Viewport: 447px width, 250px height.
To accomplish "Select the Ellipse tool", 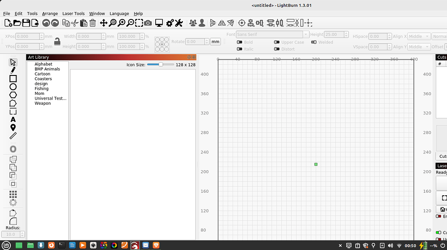I will pyautogui.click(x=13, y=87).
